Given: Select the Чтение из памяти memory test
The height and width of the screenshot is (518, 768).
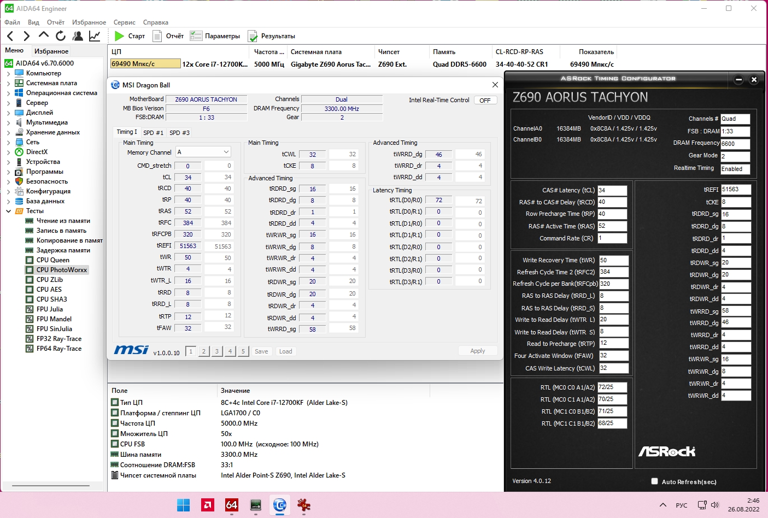Looking at the screenshot, I should coord(63,221).
